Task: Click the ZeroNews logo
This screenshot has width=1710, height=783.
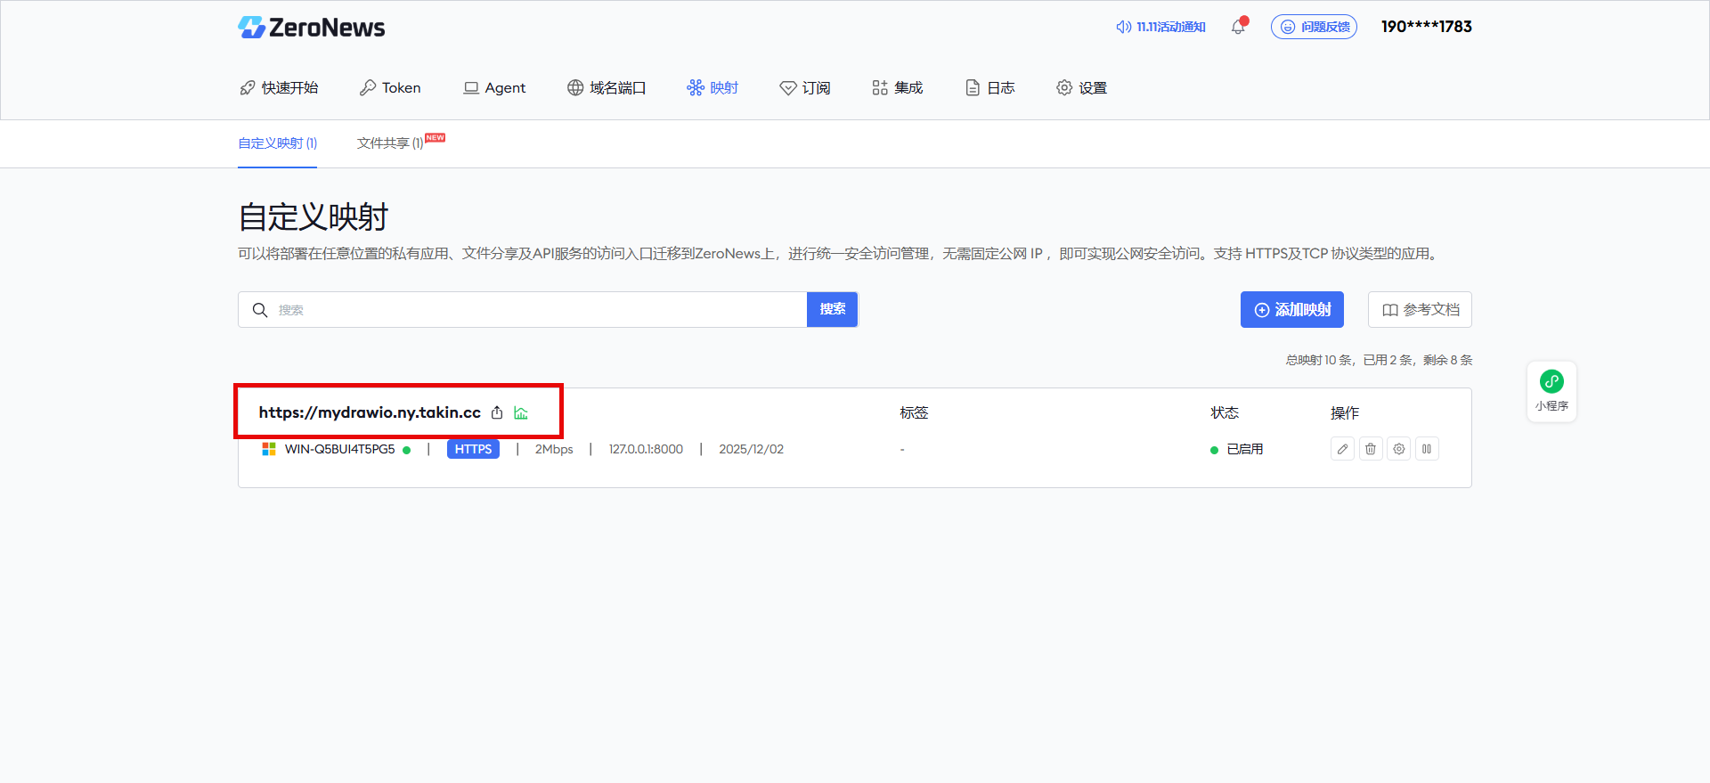Action: point(312,28)
